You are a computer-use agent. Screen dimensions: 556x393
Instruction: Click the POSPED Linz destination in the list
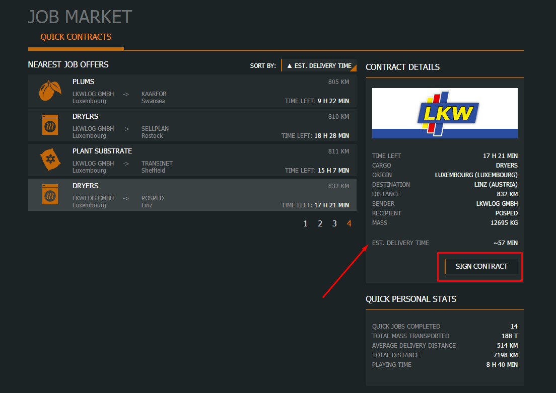[153, 202]
